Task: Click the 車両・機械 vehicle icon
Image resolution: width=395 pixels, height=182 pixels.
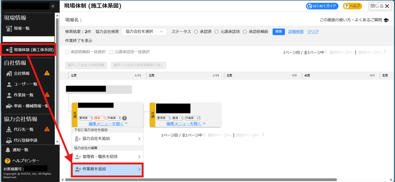Action: coord(9,106)
